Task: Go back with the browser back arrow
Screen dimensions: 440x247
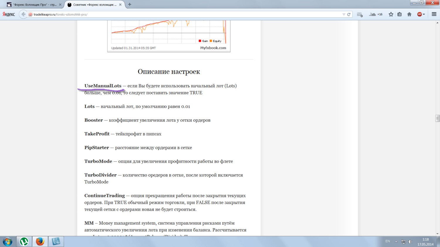Action: 23,14
